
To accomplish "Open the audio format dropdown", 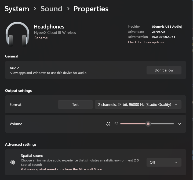I will [138, 105].
